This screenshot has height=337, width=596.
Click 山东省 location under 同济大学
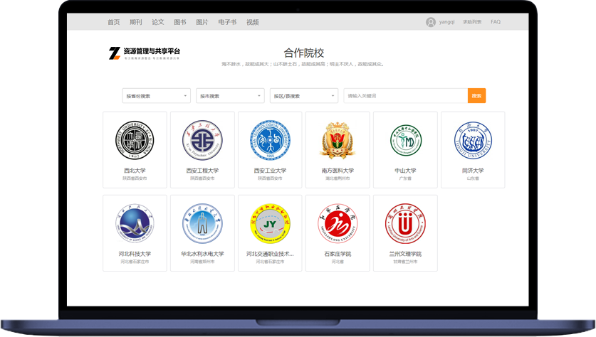tap(473, 178)
